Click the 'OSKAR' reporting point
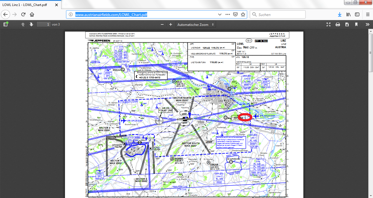The height and width of the screenshot is (198, 373). tap(214, 165)
